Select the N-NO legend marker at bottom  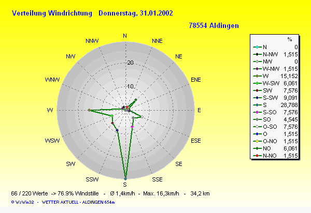[258, 155]
